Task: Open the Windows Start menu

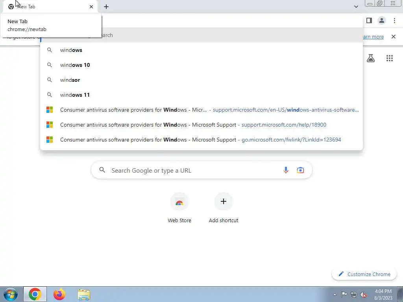Action: click(11, 294)
